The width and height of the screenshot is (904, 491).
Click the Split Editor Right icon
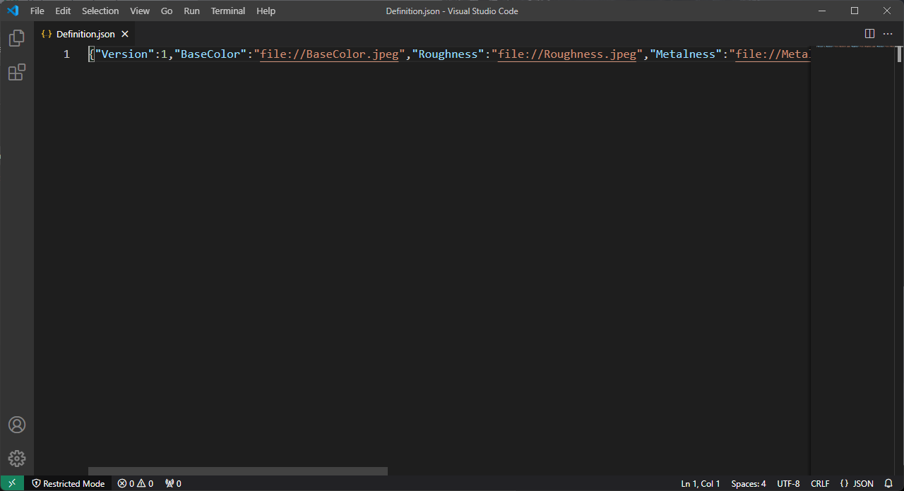(869, 34)
